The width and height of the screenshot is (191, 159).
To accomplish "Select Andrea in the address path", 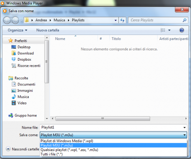I will coord(41,20).
